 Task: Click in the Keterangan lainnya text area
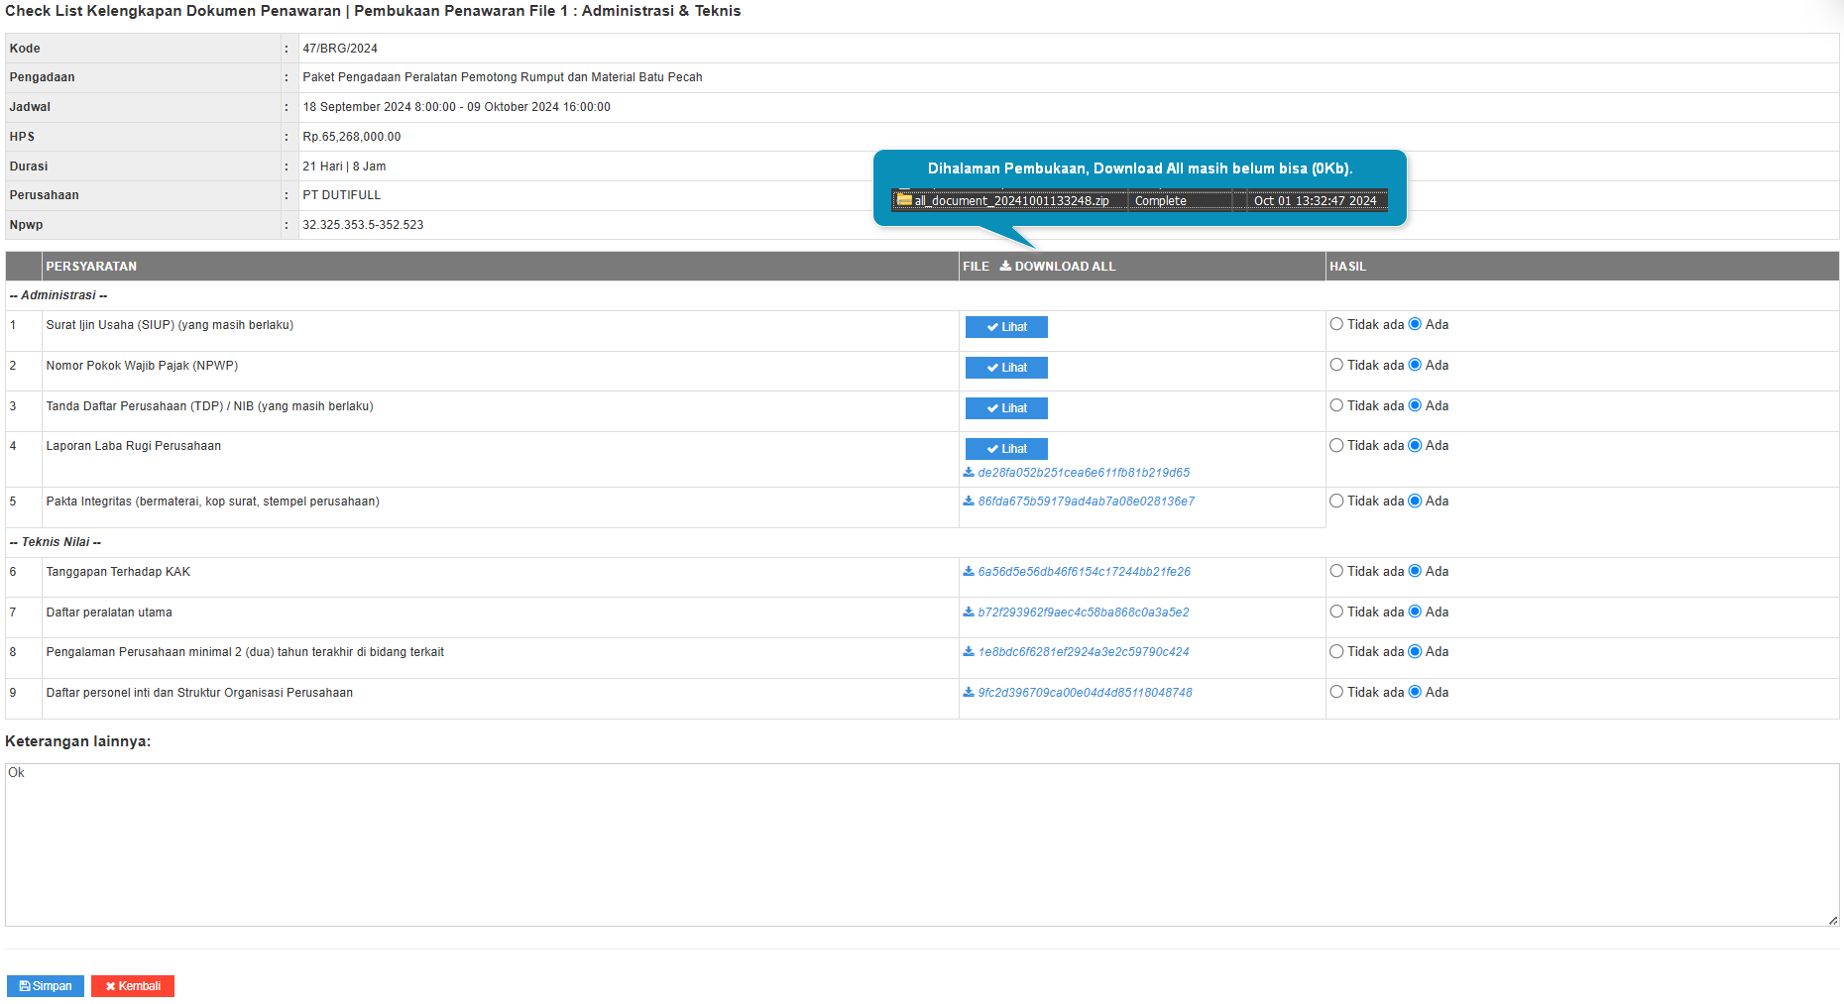coord(922,844)
